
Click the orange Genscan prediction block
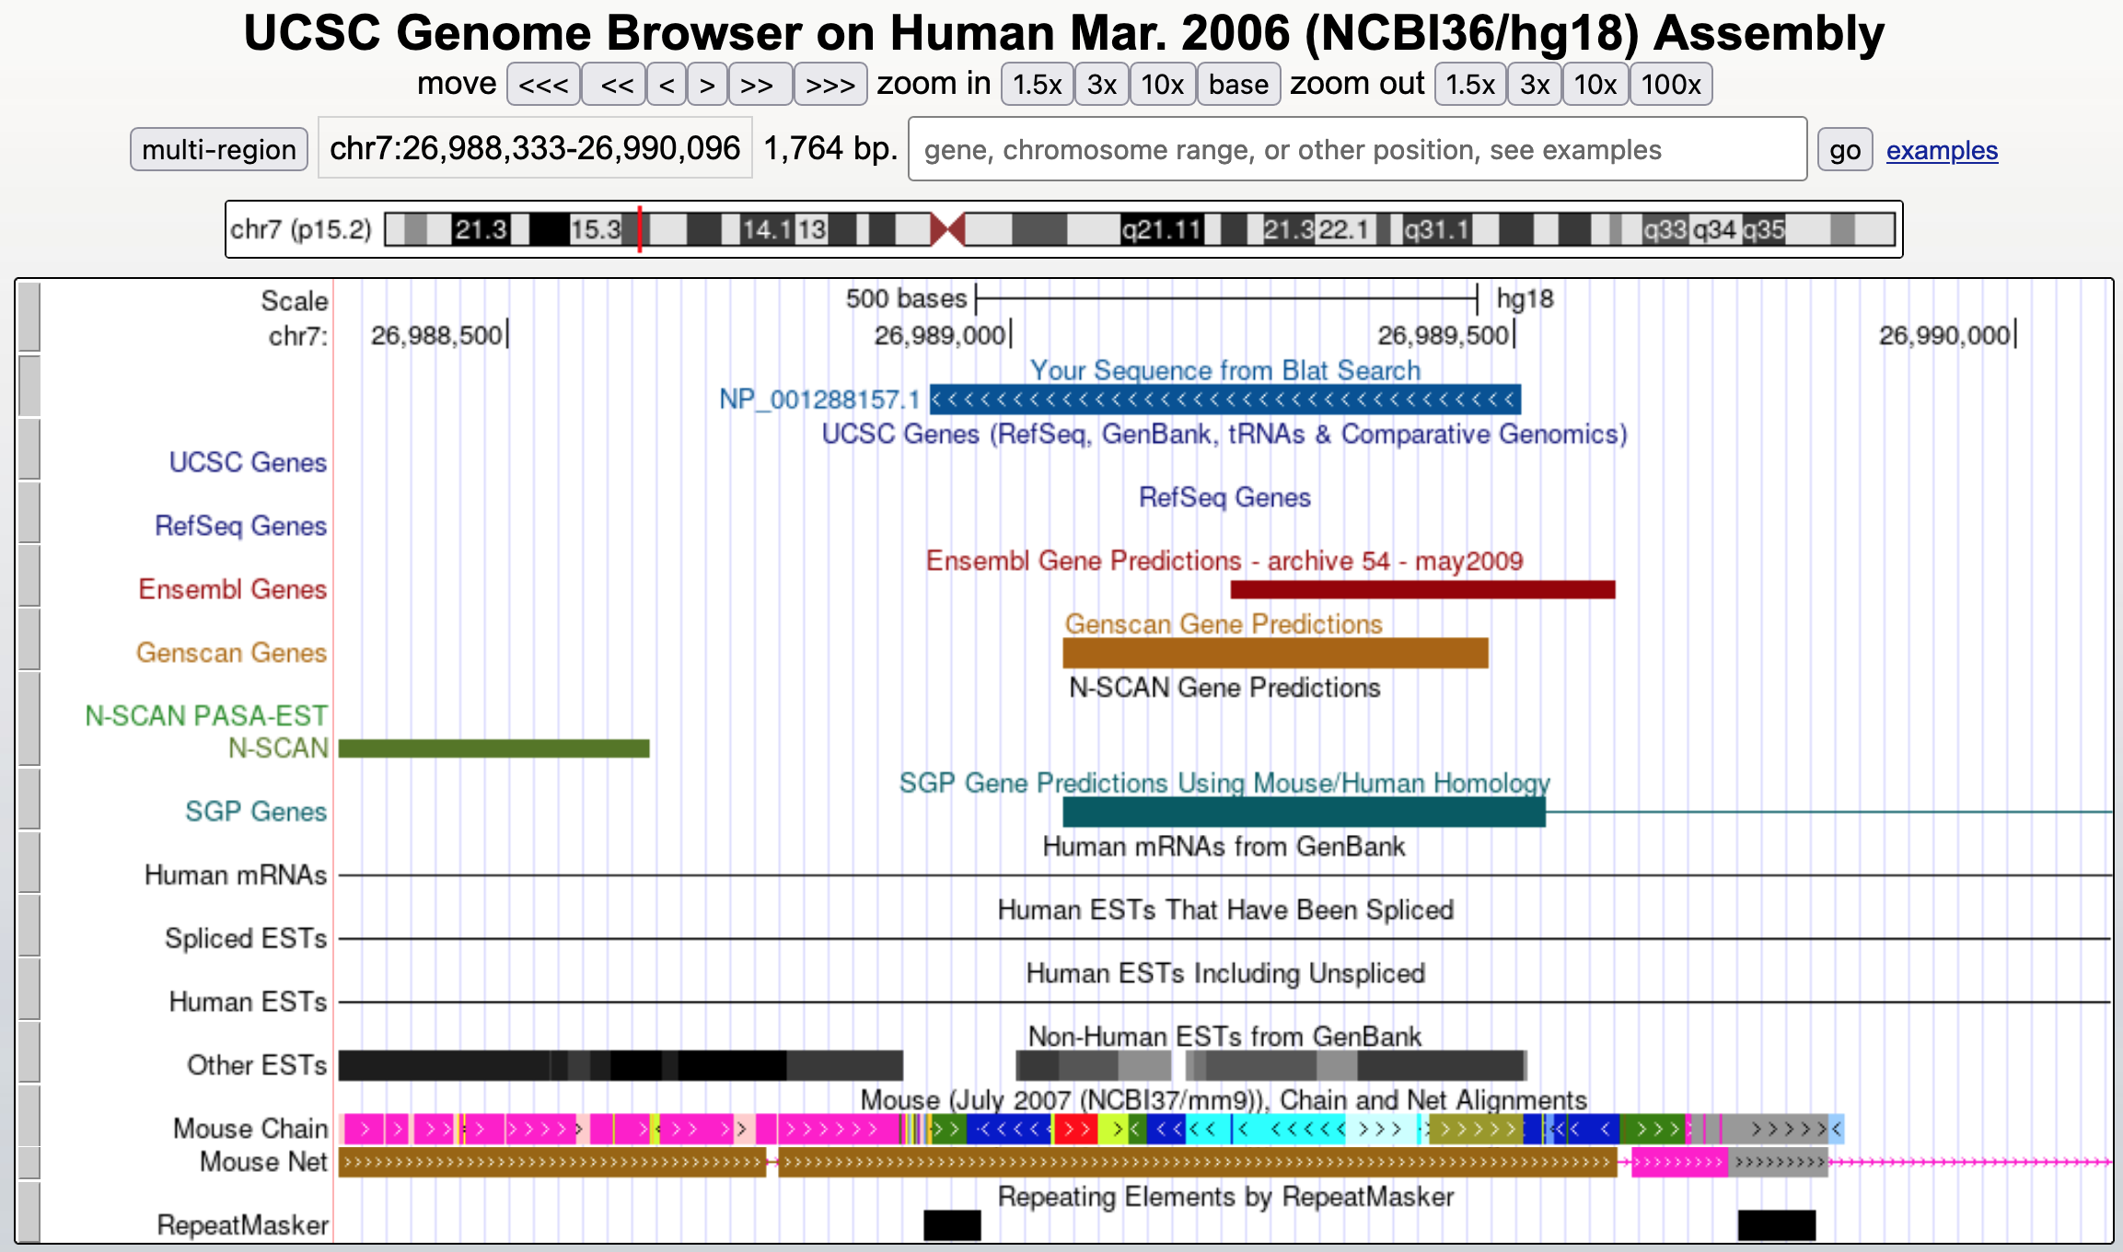pyautogui.click(x=1275, y=653)
